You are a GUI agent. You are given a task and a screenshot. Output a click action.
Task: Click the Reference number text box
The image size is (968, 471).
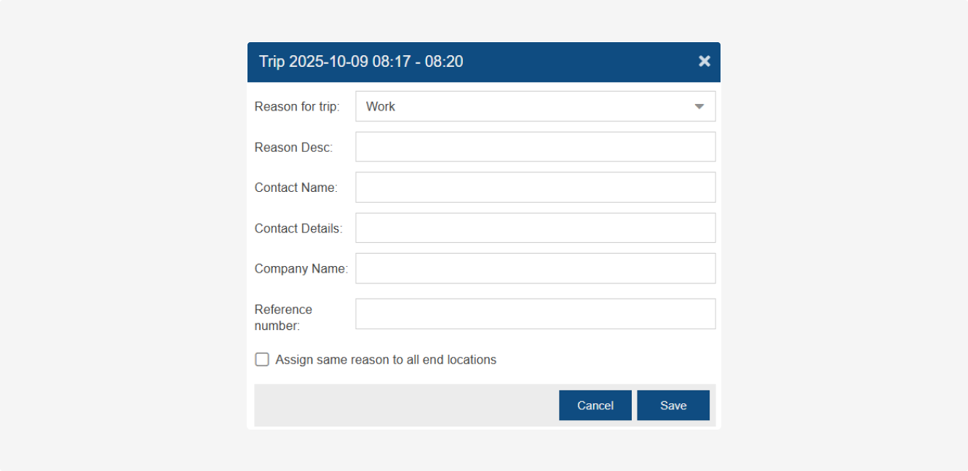[535, 314]
